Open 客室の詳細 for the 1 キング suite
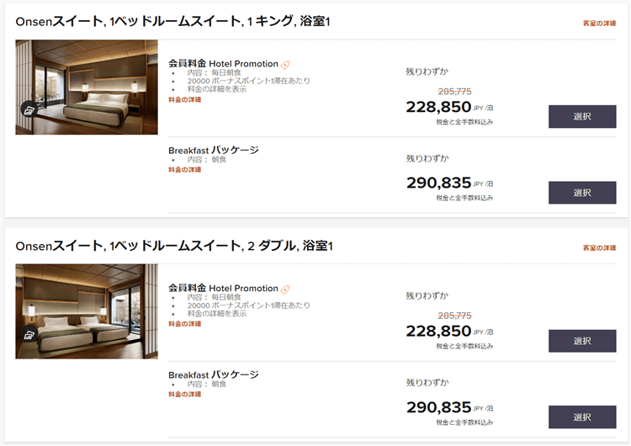This screenshot has width=631, height=446. [x=599, y=24]
